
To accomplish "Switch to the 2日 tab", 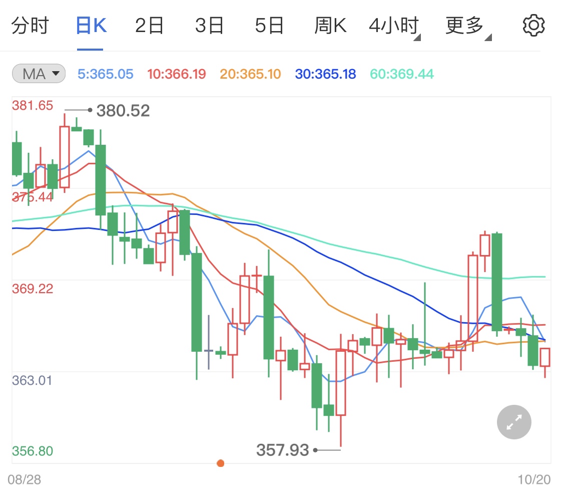I will [x=149, y=26].
